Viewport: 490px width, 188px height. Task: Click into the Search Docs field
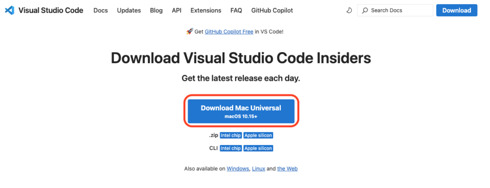point(395,11)
